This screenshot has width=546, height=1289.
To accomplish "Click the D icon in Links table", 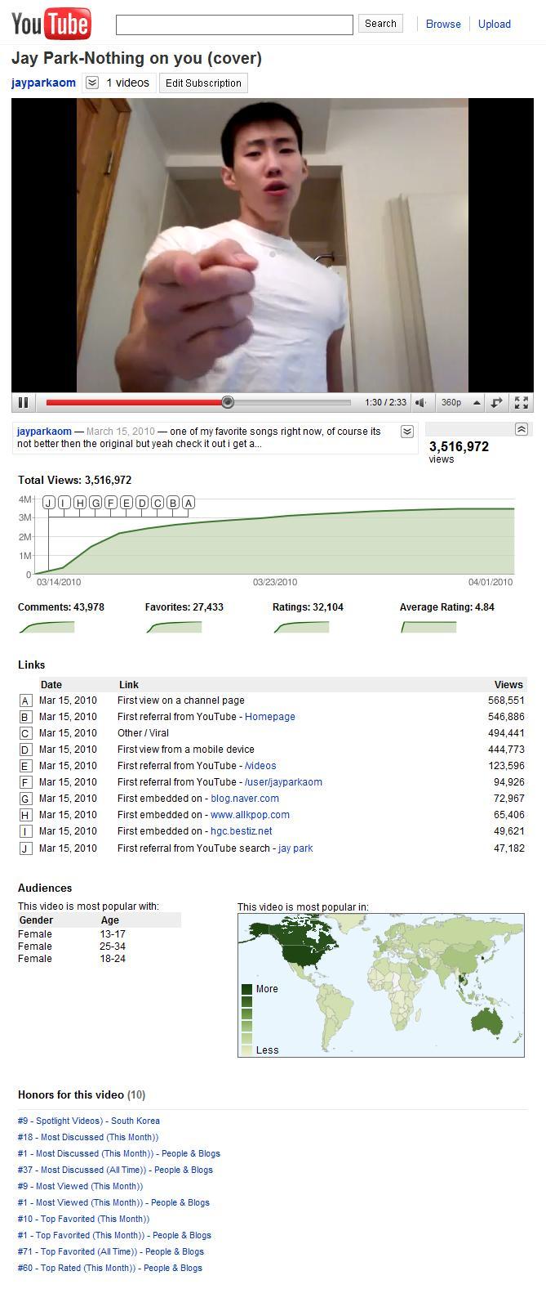I will 25,750.
